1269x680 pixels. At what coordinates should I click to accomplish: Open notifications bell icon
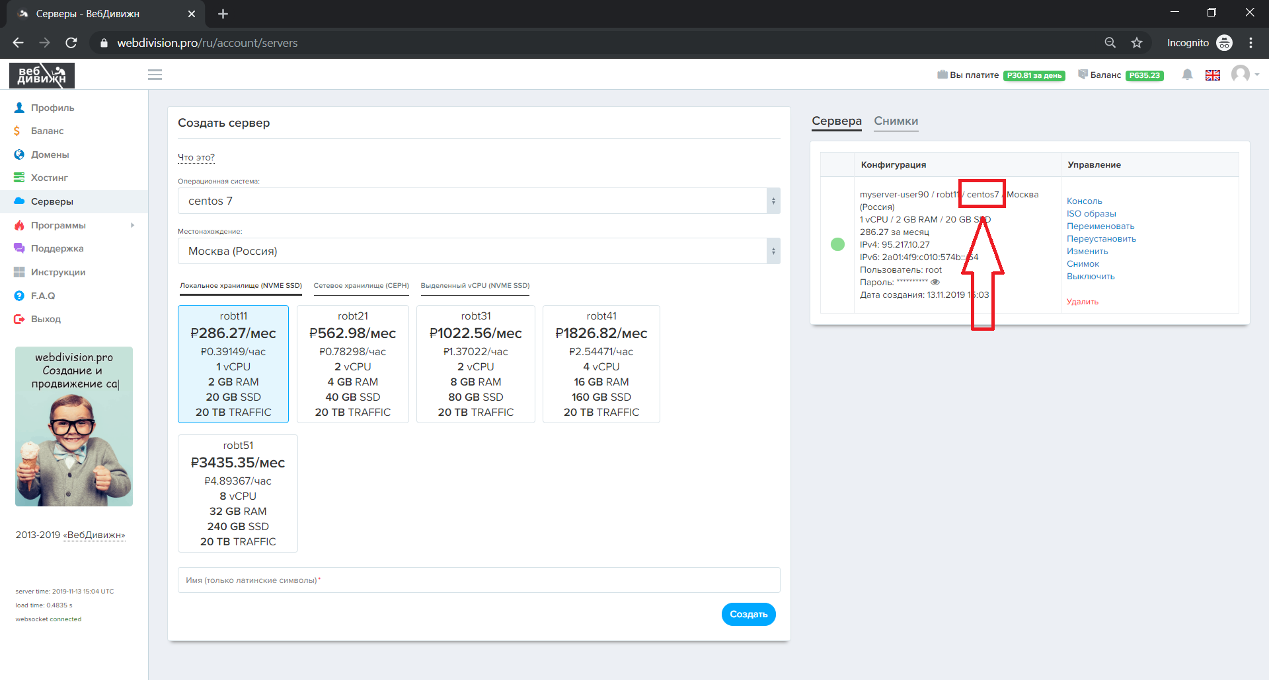click(1187, 75)
